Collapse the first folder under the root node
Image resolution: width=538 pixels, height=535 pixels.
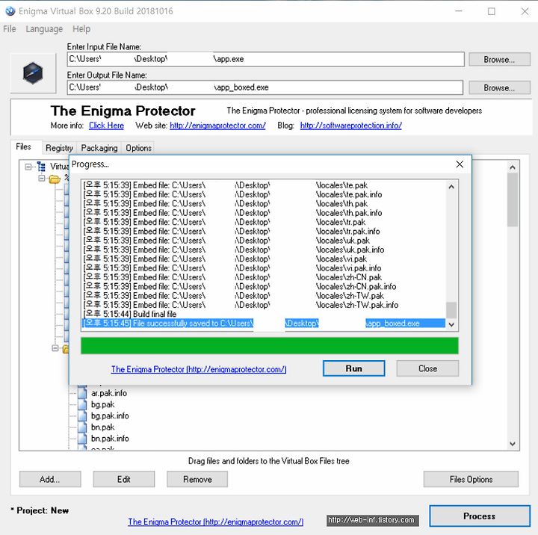click(42, 179)
